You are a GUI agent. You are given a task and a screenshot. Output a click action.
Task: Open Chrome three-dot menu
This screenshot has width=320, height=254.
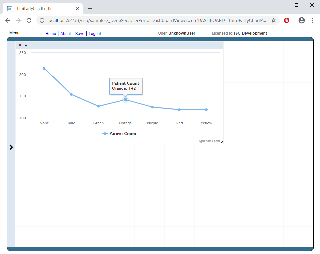312,20
